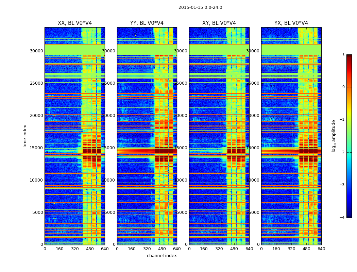Click the "XX, BL V0*V4" panel title
The height and width of the screenshot is (272, 357).
[x=74, y=23]
